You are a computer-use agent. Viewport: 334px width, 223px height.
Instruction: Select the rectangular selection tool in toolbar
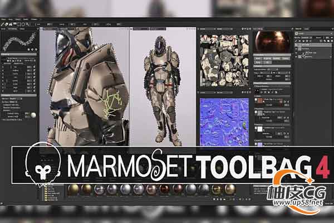19,25
